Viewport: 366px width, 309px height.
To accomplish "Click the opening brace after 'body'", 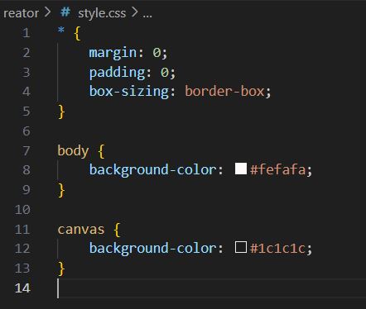I will (101, 151).
